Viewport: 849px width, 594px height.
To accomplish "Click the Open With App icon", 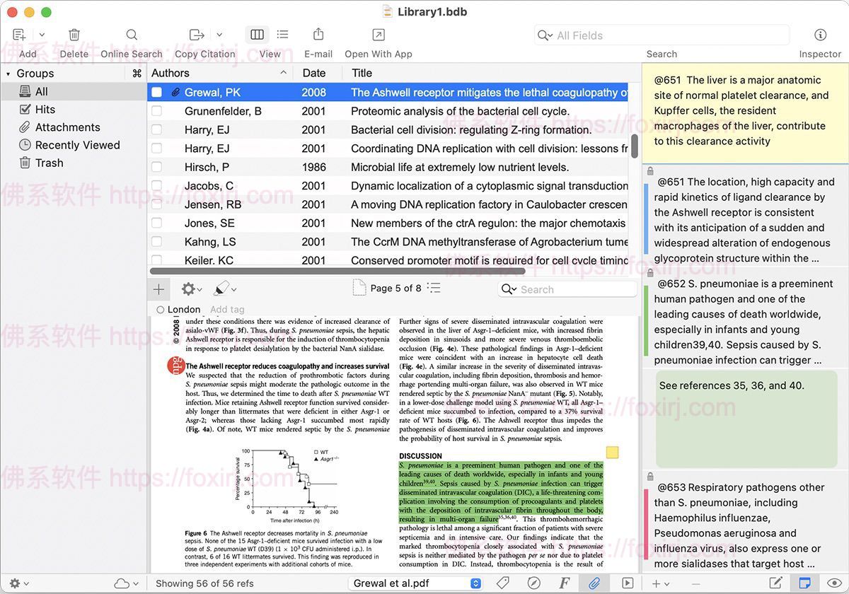I will tap(379, 35).
